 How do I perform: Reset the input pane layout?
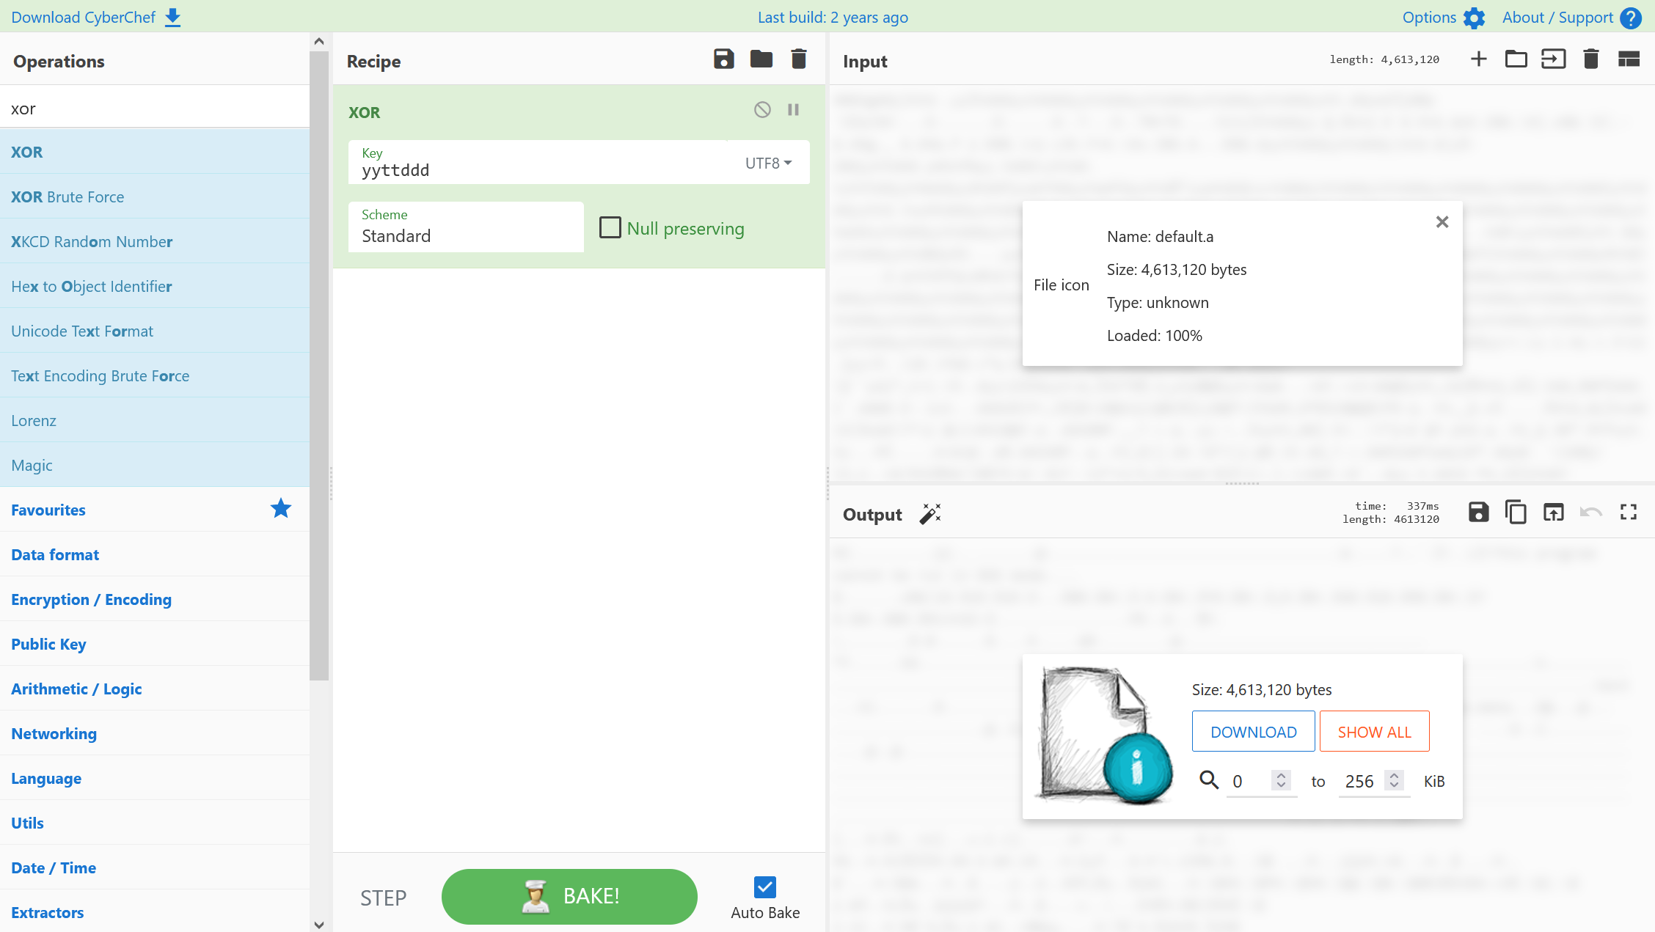coord(1628,59)
